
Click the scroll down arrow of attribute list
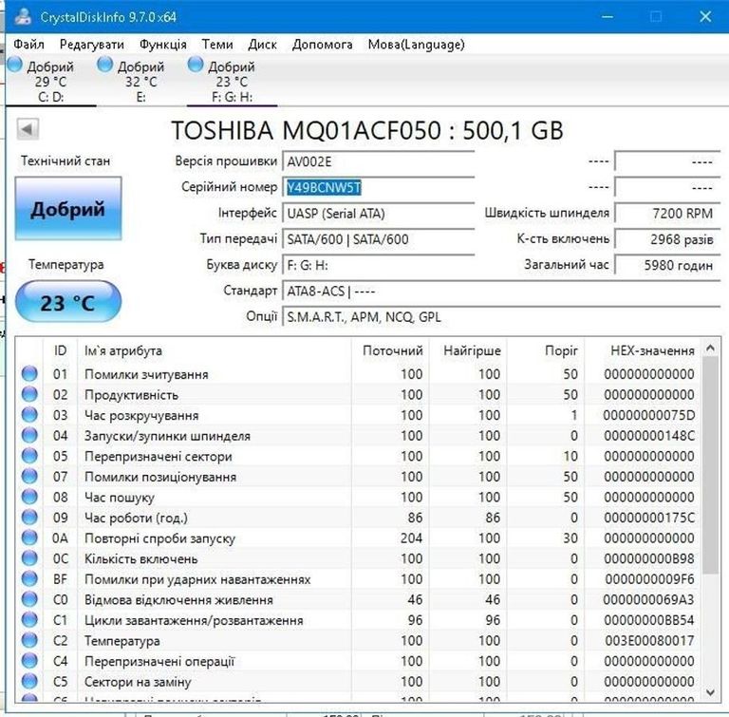pyautogui.click(x=710, y=692)
